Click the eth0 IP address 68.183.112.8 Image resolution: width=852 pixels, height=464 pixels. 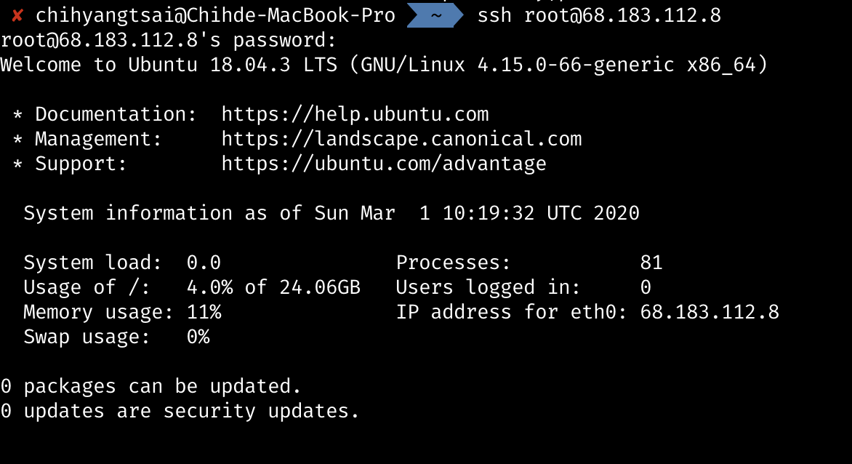710,312
